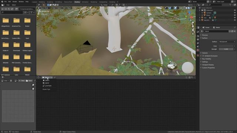Expand the Ray Visibility panel
This screenshot has height=133, width=237.
[207, 59]
